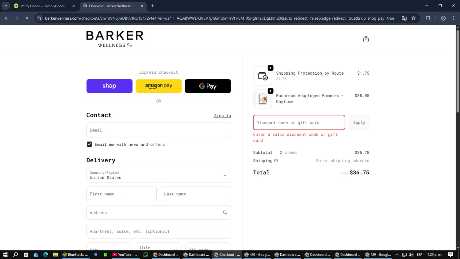Focus the Email input field
The width and height of the screenshot is (460, 259).
click(159, 130)
